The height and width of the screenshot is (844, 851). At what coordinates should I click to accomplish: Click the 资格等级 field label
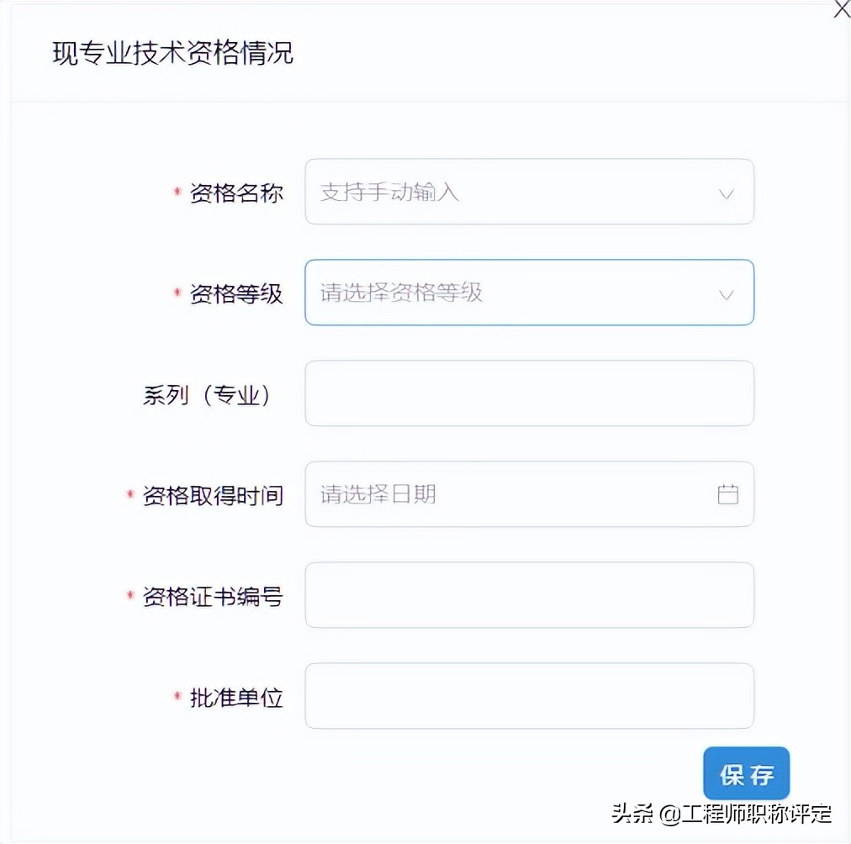(x=236, y=293)
